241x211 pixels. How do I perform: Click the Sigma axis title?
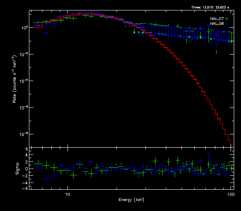(17, 168)
